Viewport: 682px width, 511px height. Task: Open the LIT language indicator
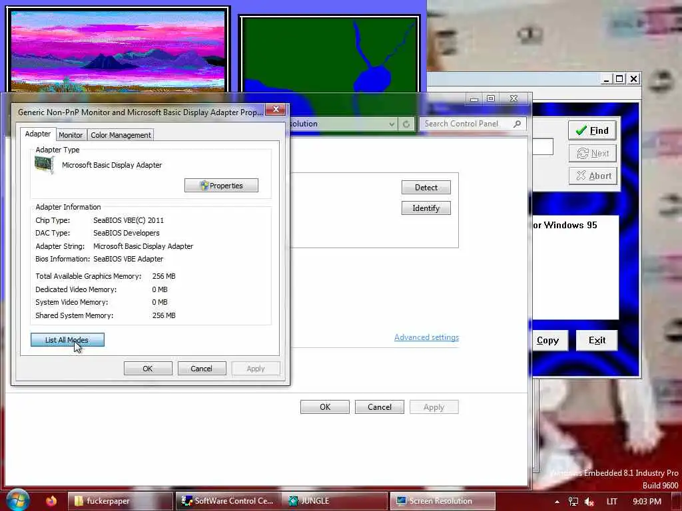coord(611,502)
